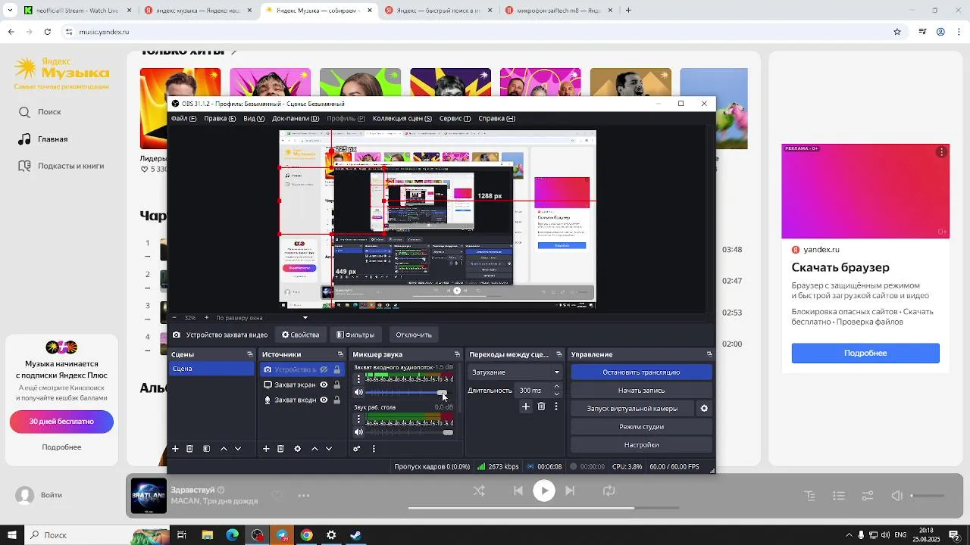
Task: Undock the Управление panel
Action: click(x=709, y=354)
